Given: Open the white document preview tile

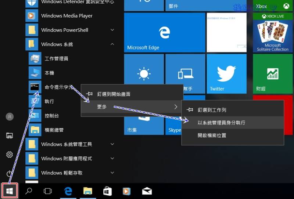Looking at the screenshot, I should pos(226,32).
